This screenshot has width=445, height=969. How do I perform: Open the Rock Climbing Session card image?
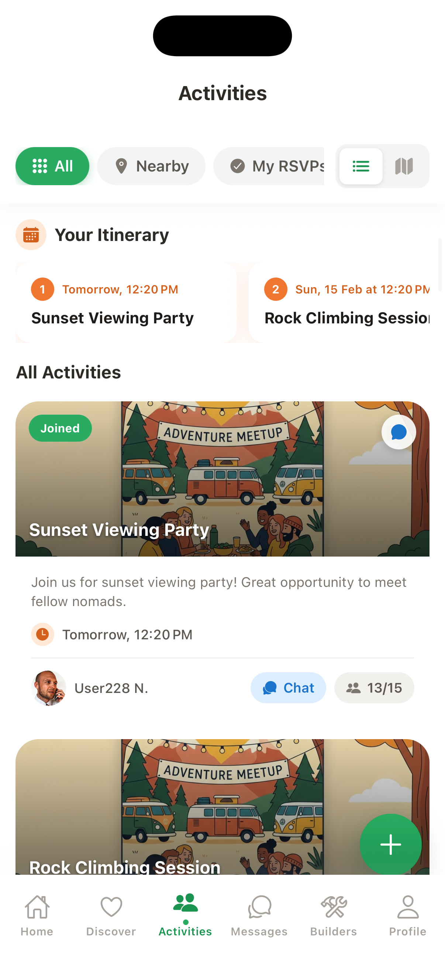[222, 806]
